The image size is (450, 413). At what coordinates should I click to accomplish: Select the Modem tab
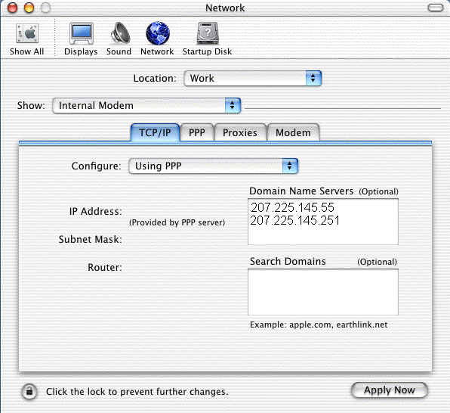point(293,132)
